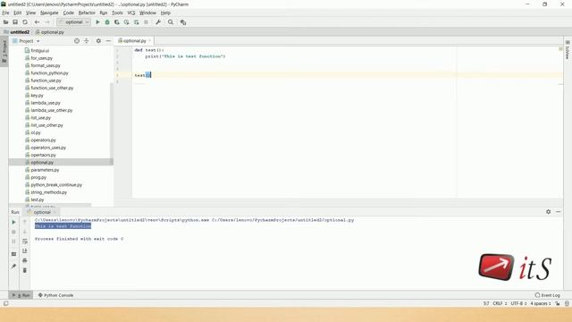Screen dimensions: 572x322
Task: Switch to the Python Console tool window
Action: coord(55,295)
